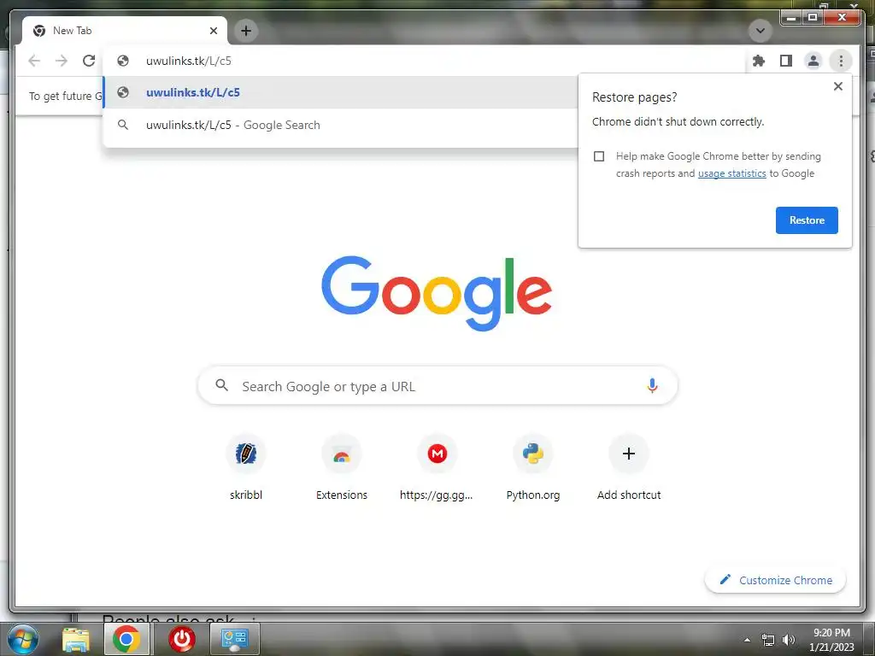Open the clock showing 9:20 PM
This screenshot has width=875, height=656.
point(831,640)
